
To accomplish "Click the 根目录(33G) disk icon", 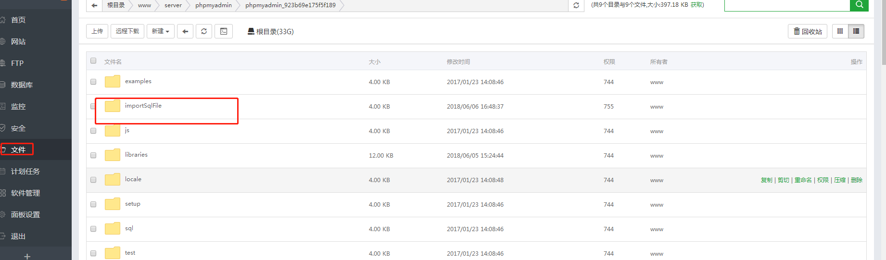I will (251, 31).
